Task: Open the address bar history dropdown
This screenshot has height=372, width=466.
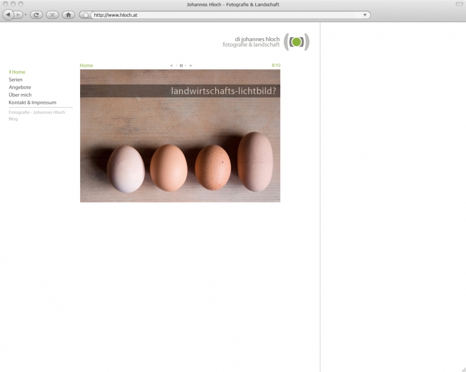Action: 364,15
